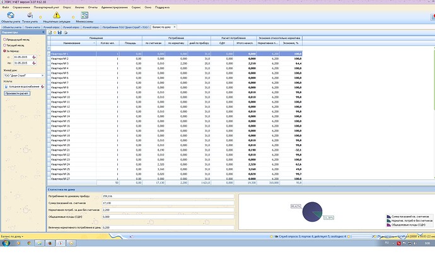The width and height of the screenshot is (435, 274).
Task: Click the poll service status icon in status bar
Action: point(276,237)
